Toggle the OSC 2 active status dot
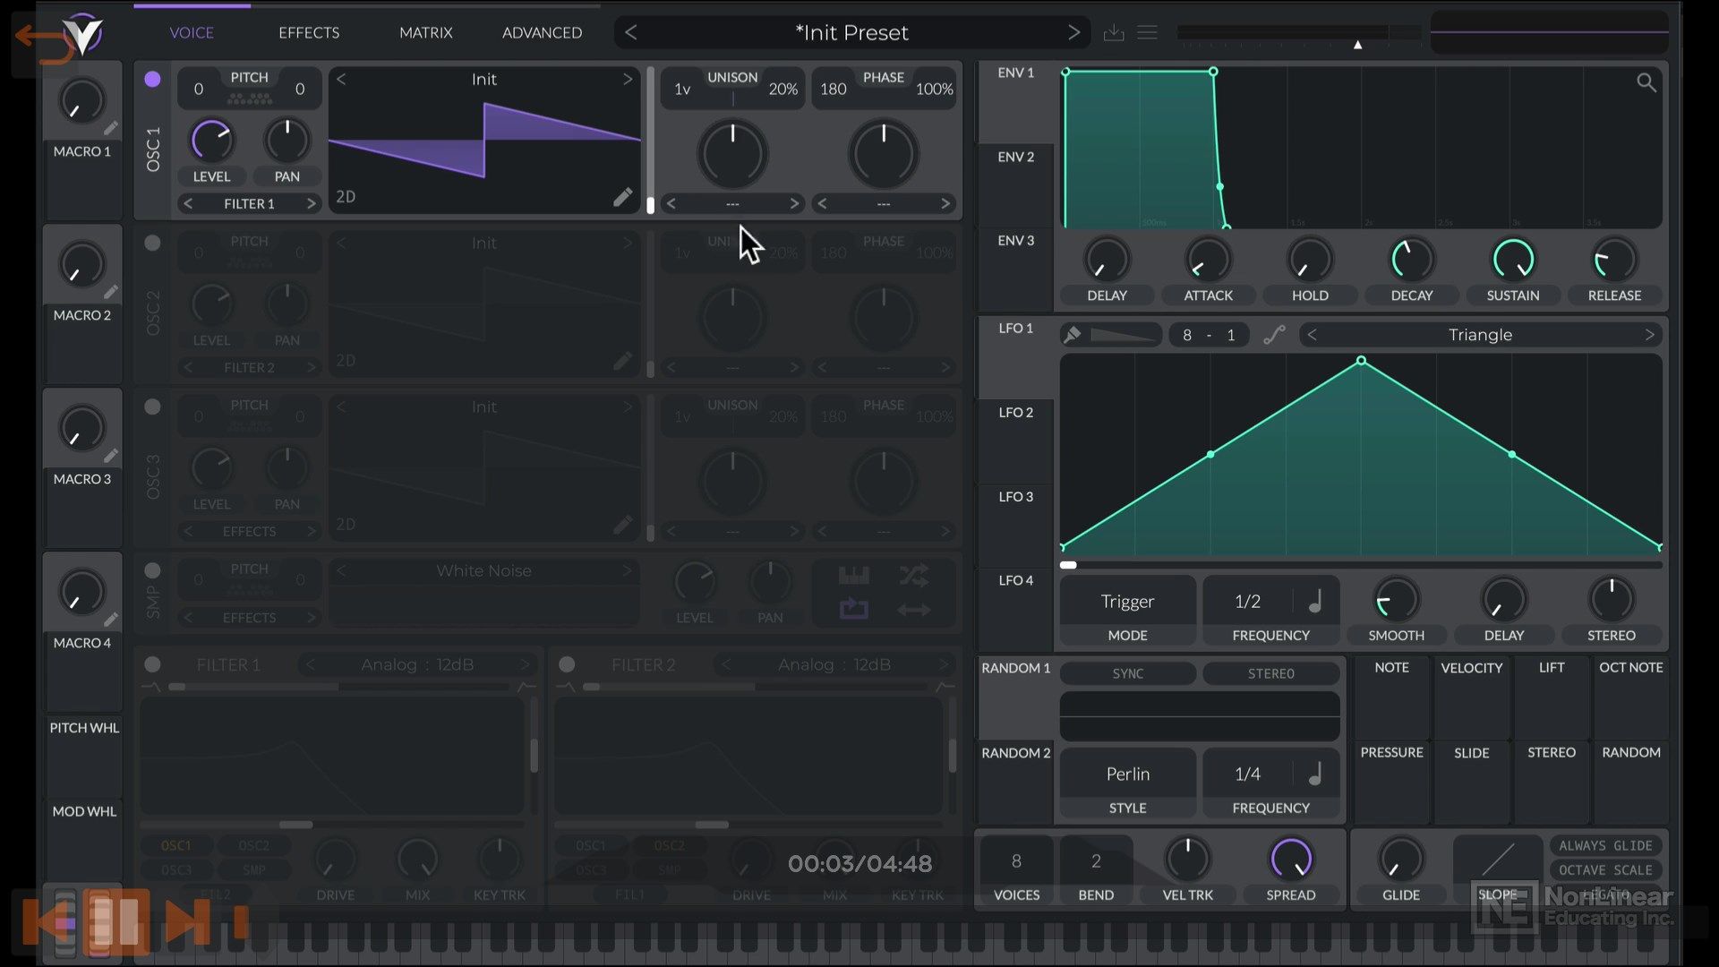Image resolution: width=1719 pixels, height=967 pixels. 152,241
